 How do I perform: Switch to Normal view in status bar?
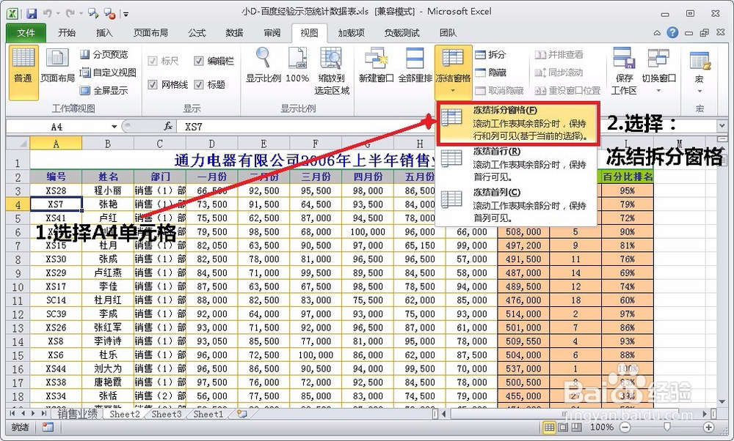549,427
